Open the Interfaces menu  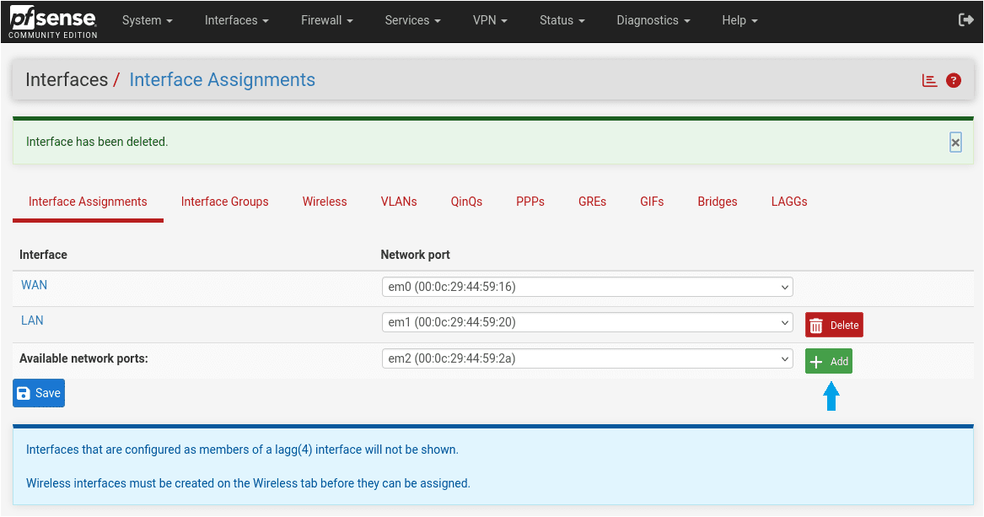click(x=237, y=20)
